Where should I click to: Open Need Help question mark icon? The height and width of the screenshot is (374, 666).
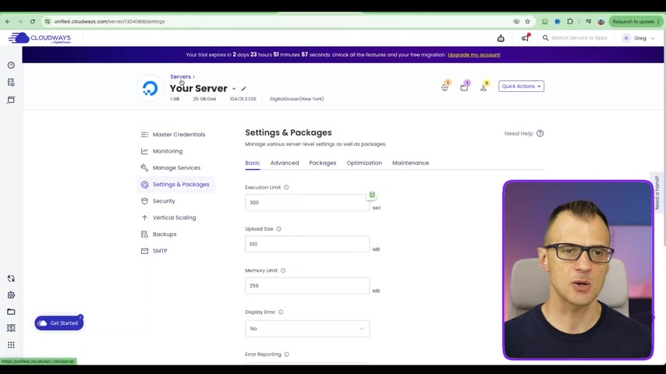click(540, 133)
